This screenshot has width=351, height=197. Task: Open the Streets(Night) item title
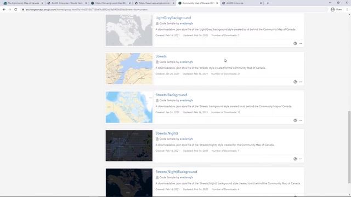(x=167, y=133)
